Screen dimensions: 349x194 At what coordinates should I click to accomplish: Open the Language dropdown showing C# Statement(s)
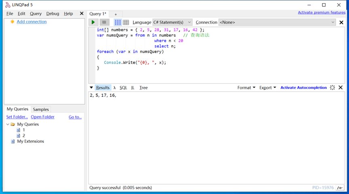coord(172,22)
